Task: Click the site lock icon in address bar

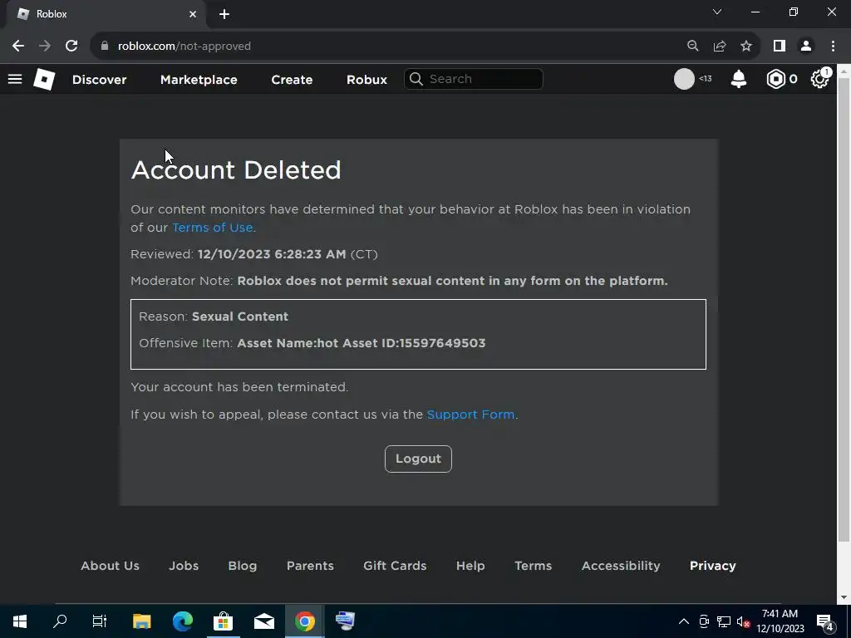Action: 105,47
